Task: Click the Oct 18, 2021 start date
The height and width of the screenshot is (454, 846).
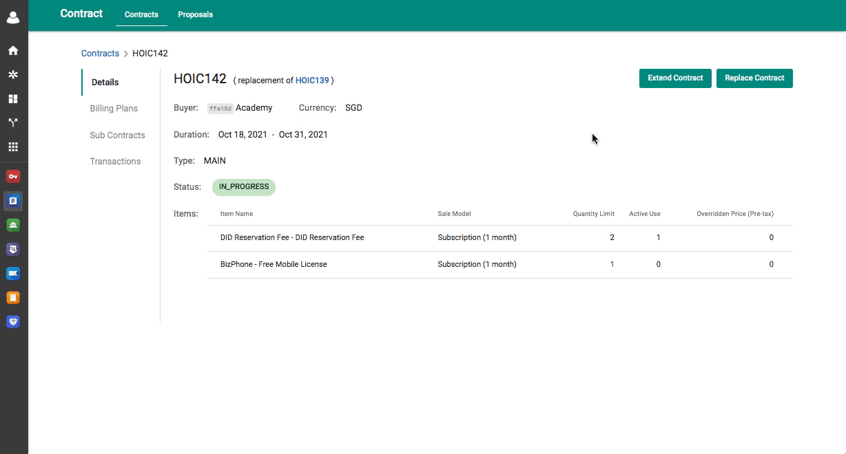Action: click(x=243, y=135)
